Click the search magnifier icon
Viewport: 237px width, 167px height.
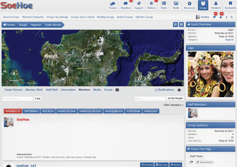pos(231,17)
